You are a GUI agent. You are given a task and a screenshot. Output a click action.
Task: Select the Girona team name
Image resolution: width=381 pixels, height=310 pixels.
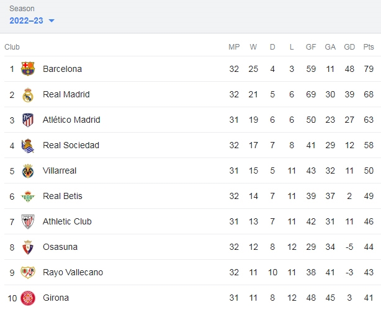56,298
